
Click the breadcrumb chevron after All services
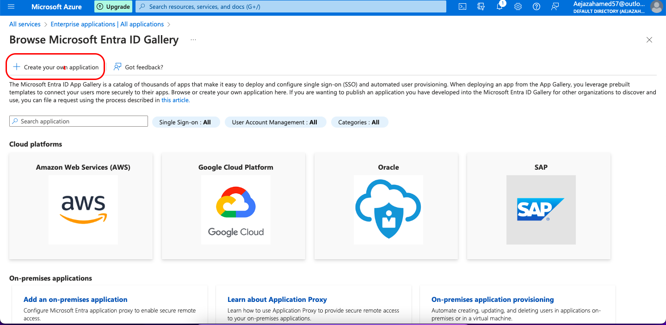(46, 24)
